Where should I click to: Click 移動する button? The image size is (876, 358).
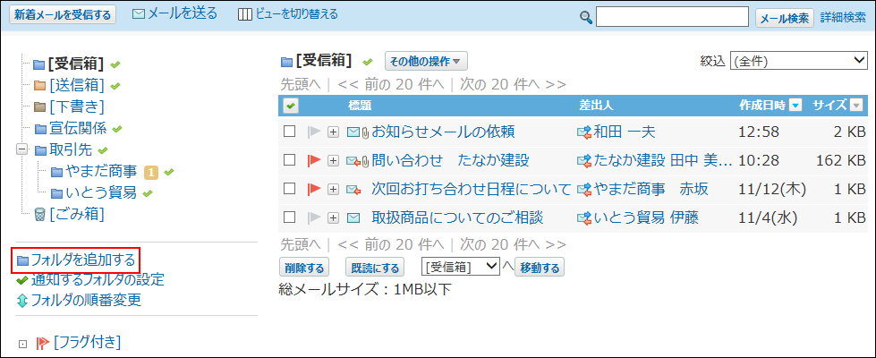(x=540, y=268)
